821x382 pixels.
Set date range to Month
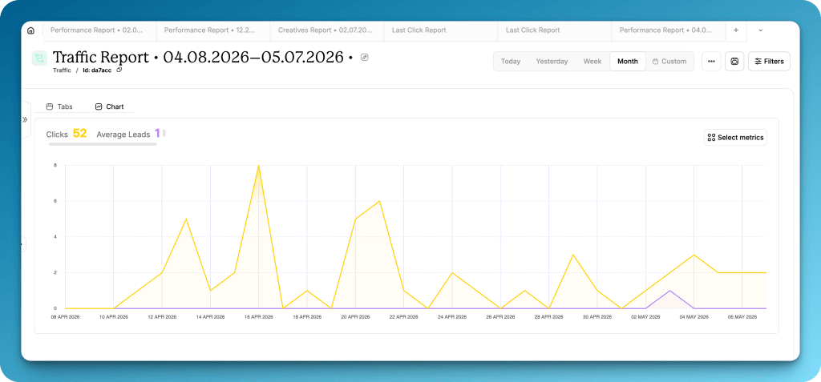tap(627, 61)
